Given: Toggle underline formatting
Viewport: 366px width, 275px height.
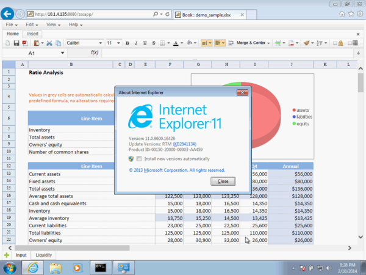Looking at the screenshot, I should click(145, 43).
